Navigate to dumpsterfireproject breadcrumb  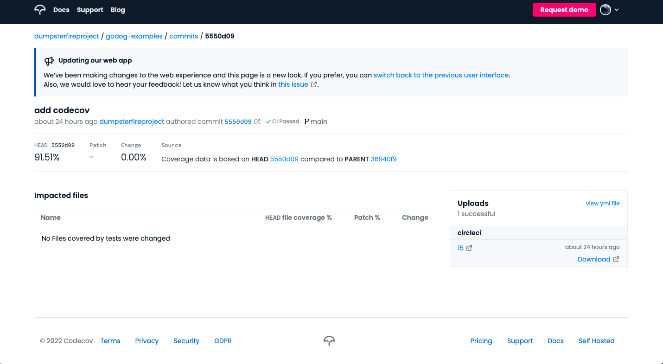click(67, 36)
